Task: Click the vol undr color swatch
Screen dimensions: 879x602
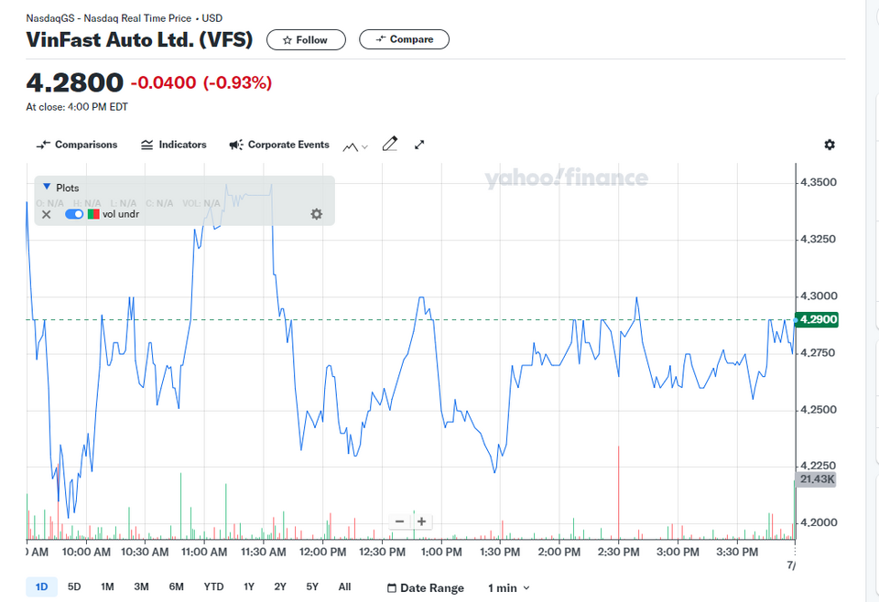Action: pyautogui.click(x=93, y=214)
